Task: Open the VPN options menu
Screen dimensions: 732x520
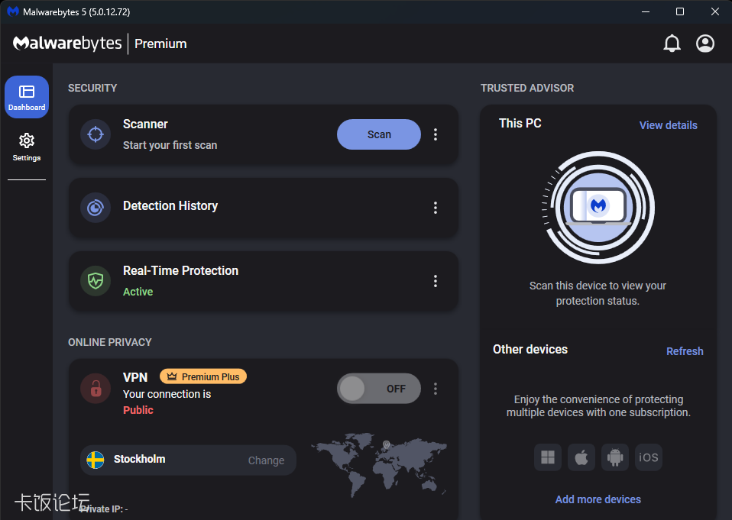Action: (436, 388)
